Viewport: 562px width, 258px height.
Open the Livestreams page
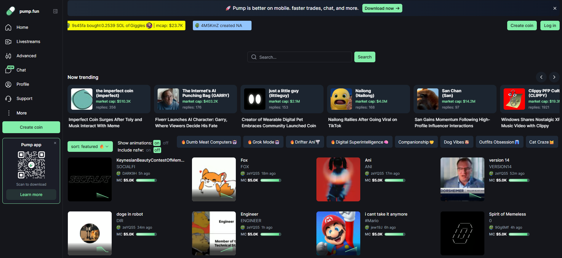click(x=28, y=42)
